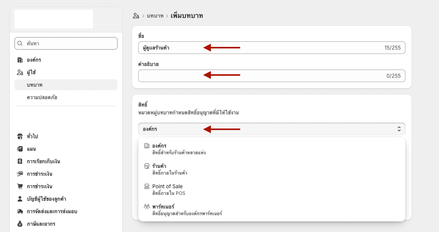This screenshot has width=439, height=232.
Task: Click the บัญชีผู้ใช้ของลูกค้า person icon
Action: click(20, 199)
